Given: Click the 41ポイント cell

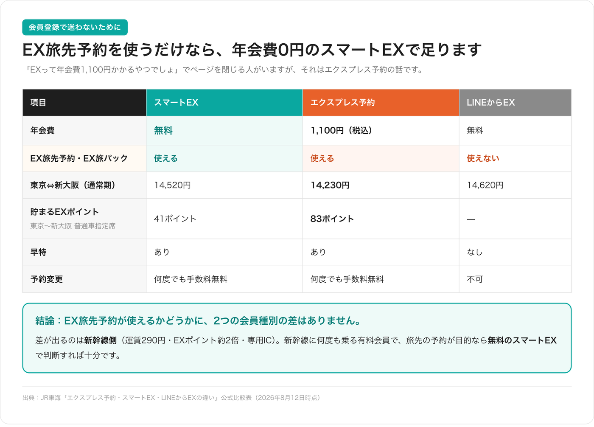Looking at the screenshot, I should coord(224,219).
